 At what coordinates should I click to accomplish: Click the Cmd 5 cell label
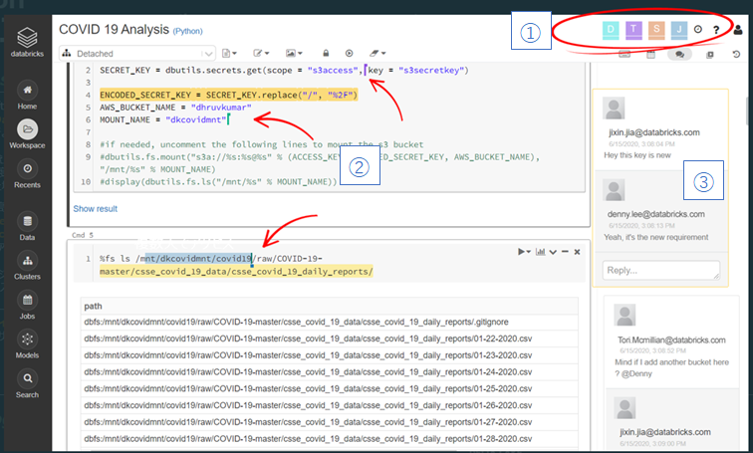pos(83,235)
